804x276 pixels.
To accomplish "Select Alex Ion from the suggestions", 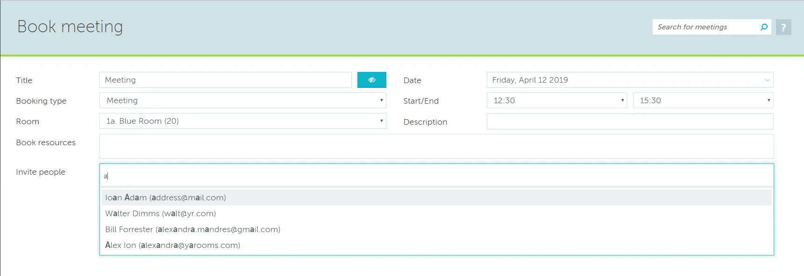I will point(172,245).
